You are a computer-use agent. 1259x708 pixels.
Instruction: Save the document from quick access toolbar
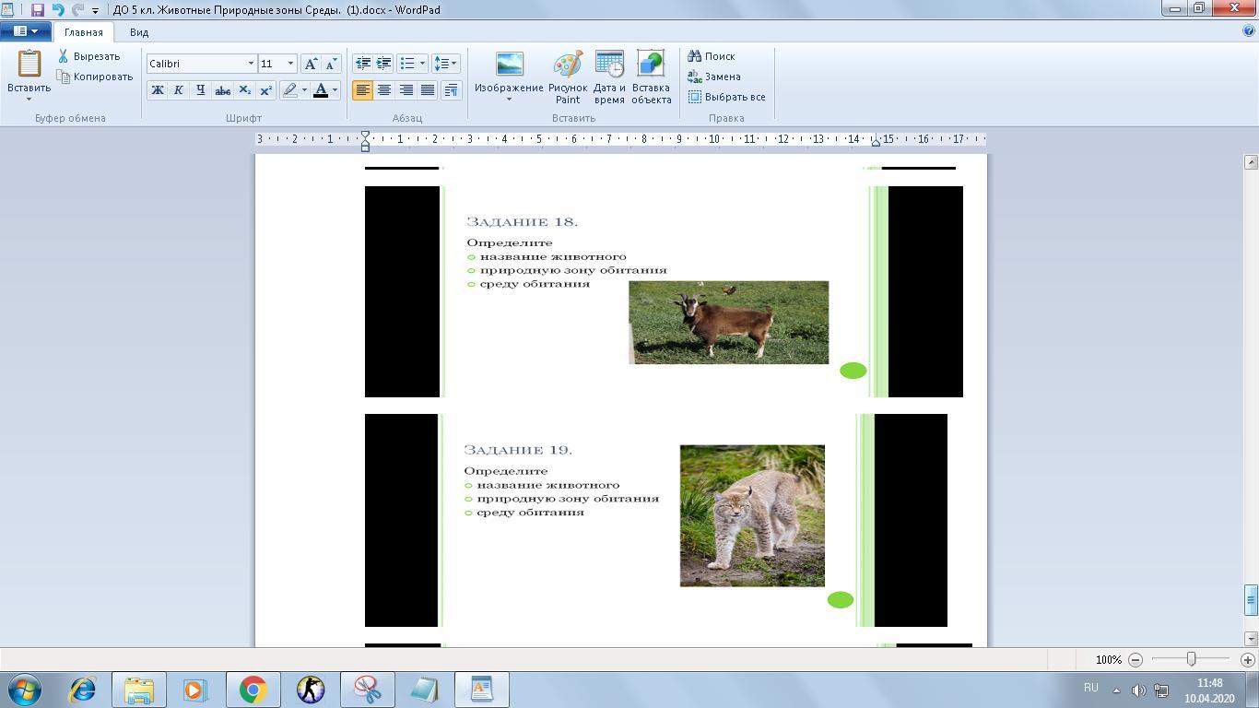coord(38,10)
